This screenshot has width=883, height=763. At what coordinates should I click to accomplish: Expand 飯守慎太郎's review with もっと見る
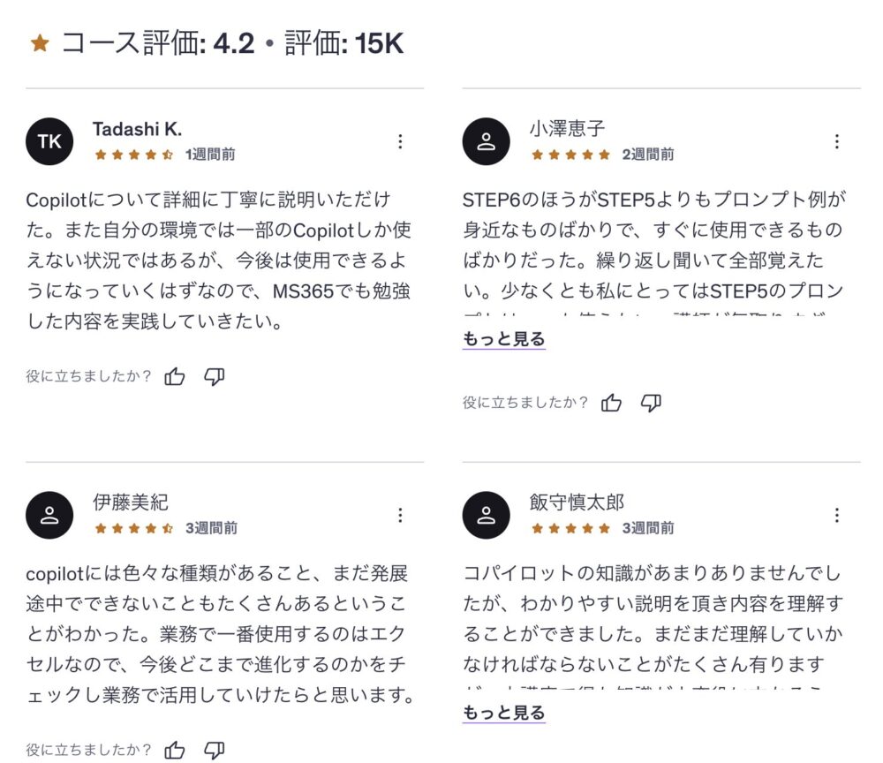click(x=504, y=713)
